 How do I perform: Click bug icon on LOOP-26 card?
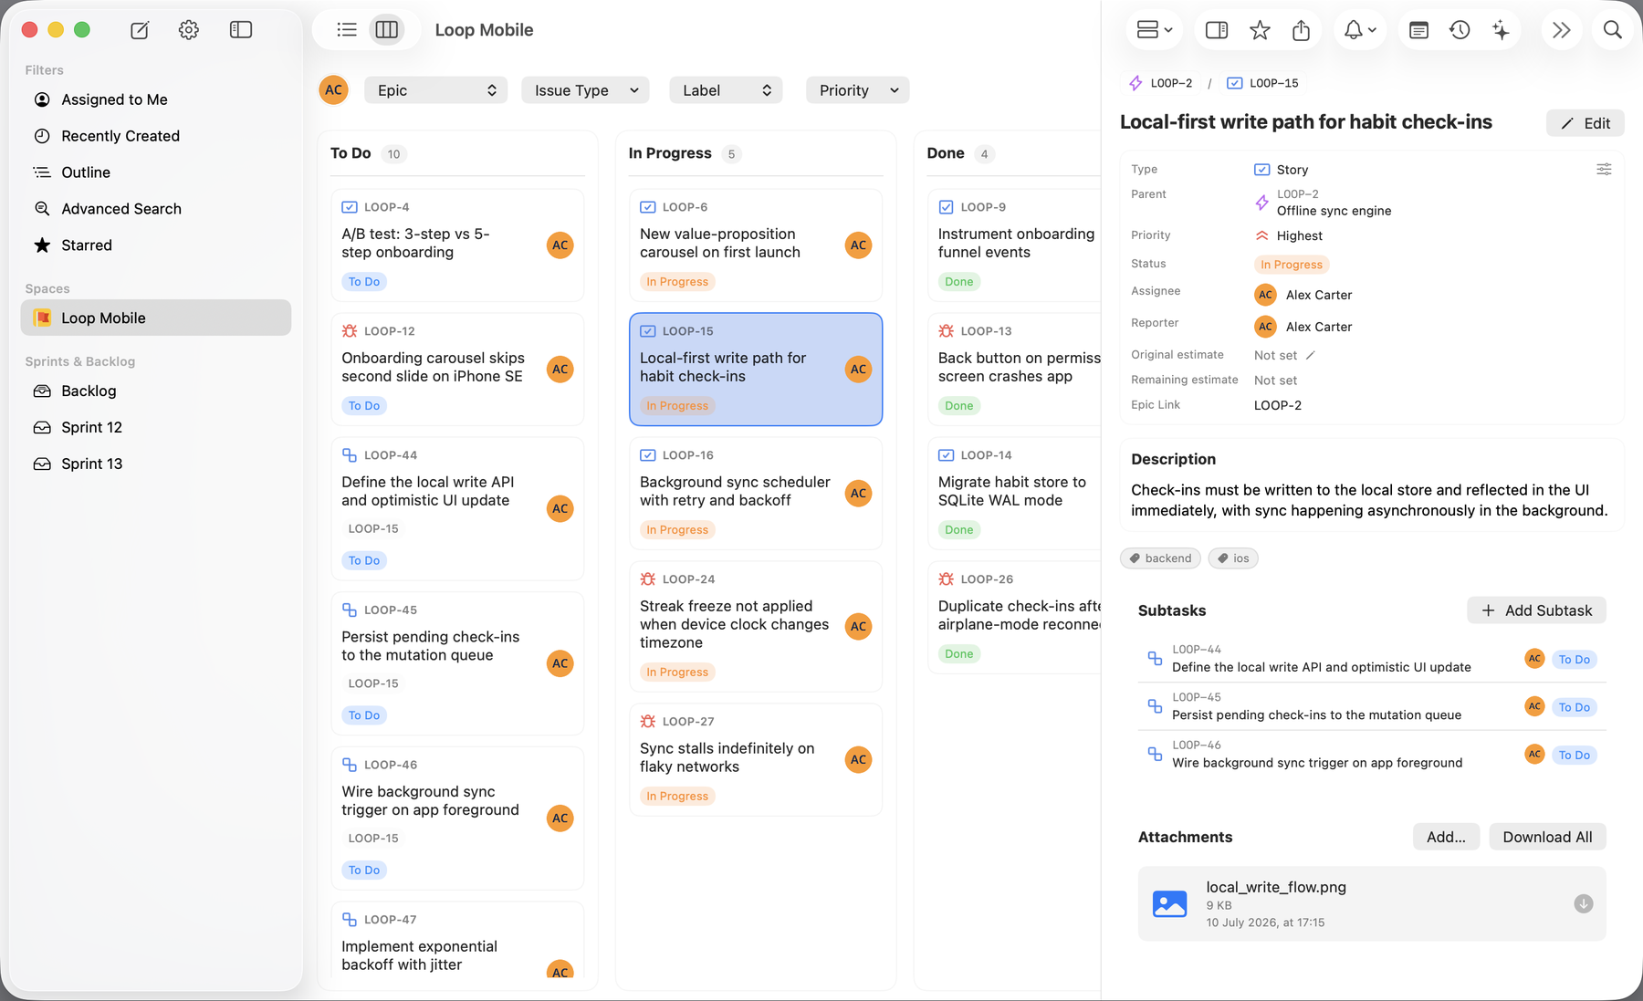(947, 579)
